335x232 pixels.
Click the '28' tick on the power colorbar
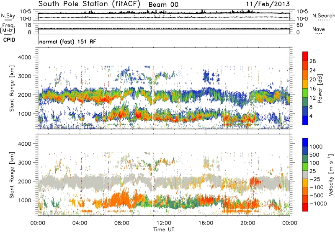(x=312, y=61)
